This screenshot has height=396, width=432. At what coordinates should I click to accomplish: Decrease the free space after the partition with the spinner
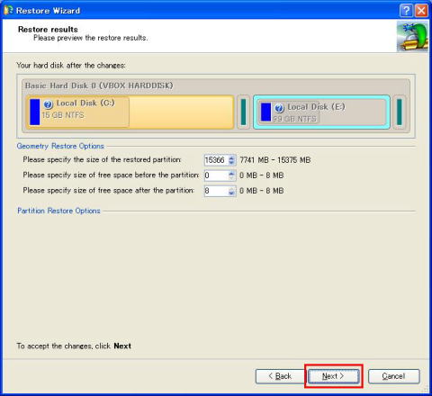tap(231, 193)
